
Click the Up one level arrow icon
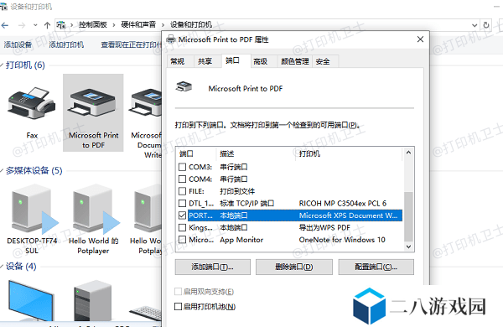[x=47, y=25]
